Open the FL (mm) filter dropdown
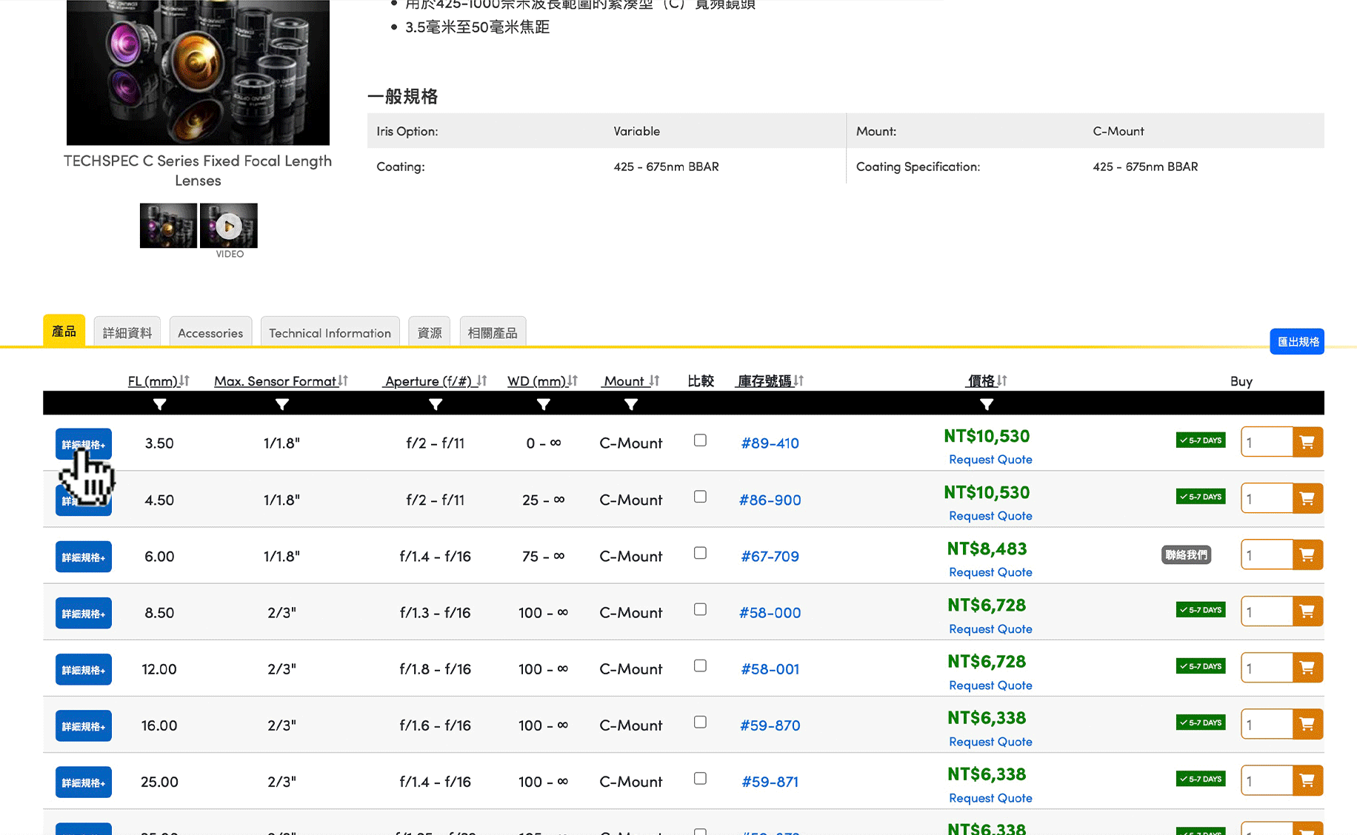The image size is (1357, 835). (159, 404)
